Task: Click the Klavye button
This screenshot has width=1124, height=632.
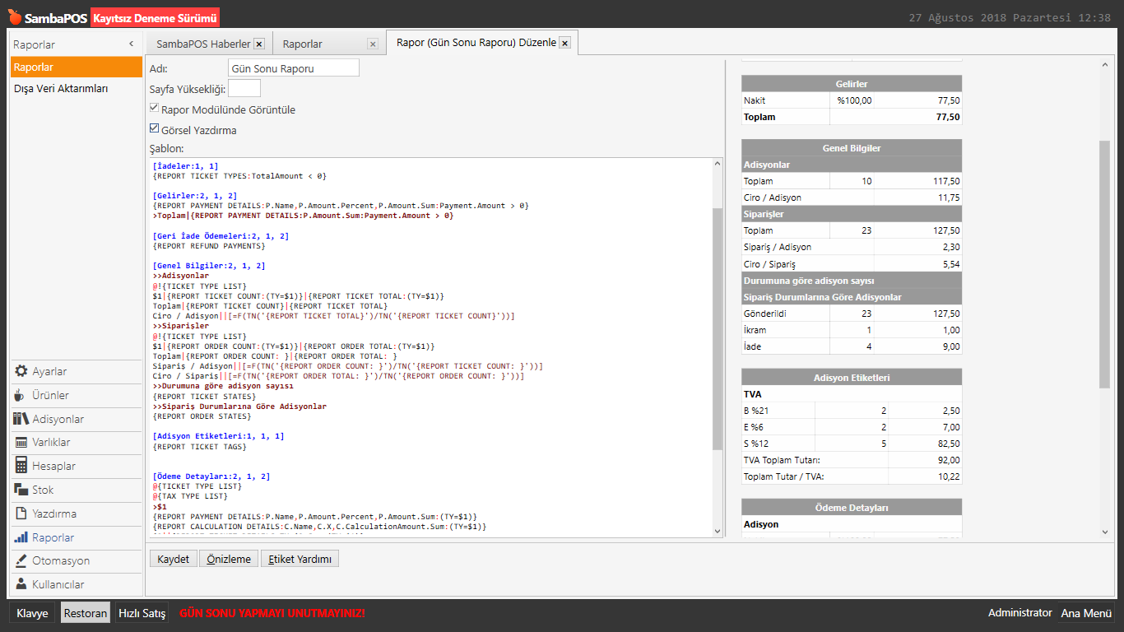Action: 33,613
